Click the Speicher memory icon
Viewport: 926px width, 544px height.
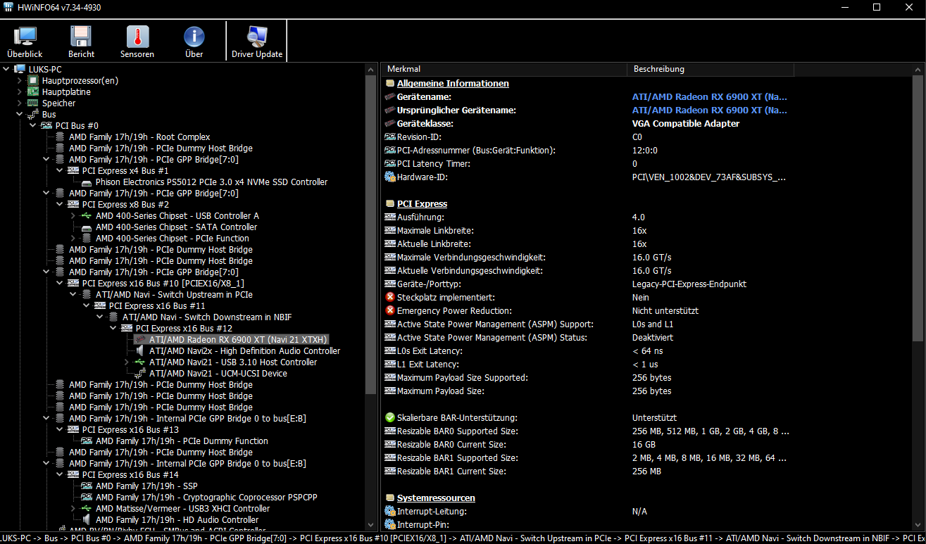point(34,103)
